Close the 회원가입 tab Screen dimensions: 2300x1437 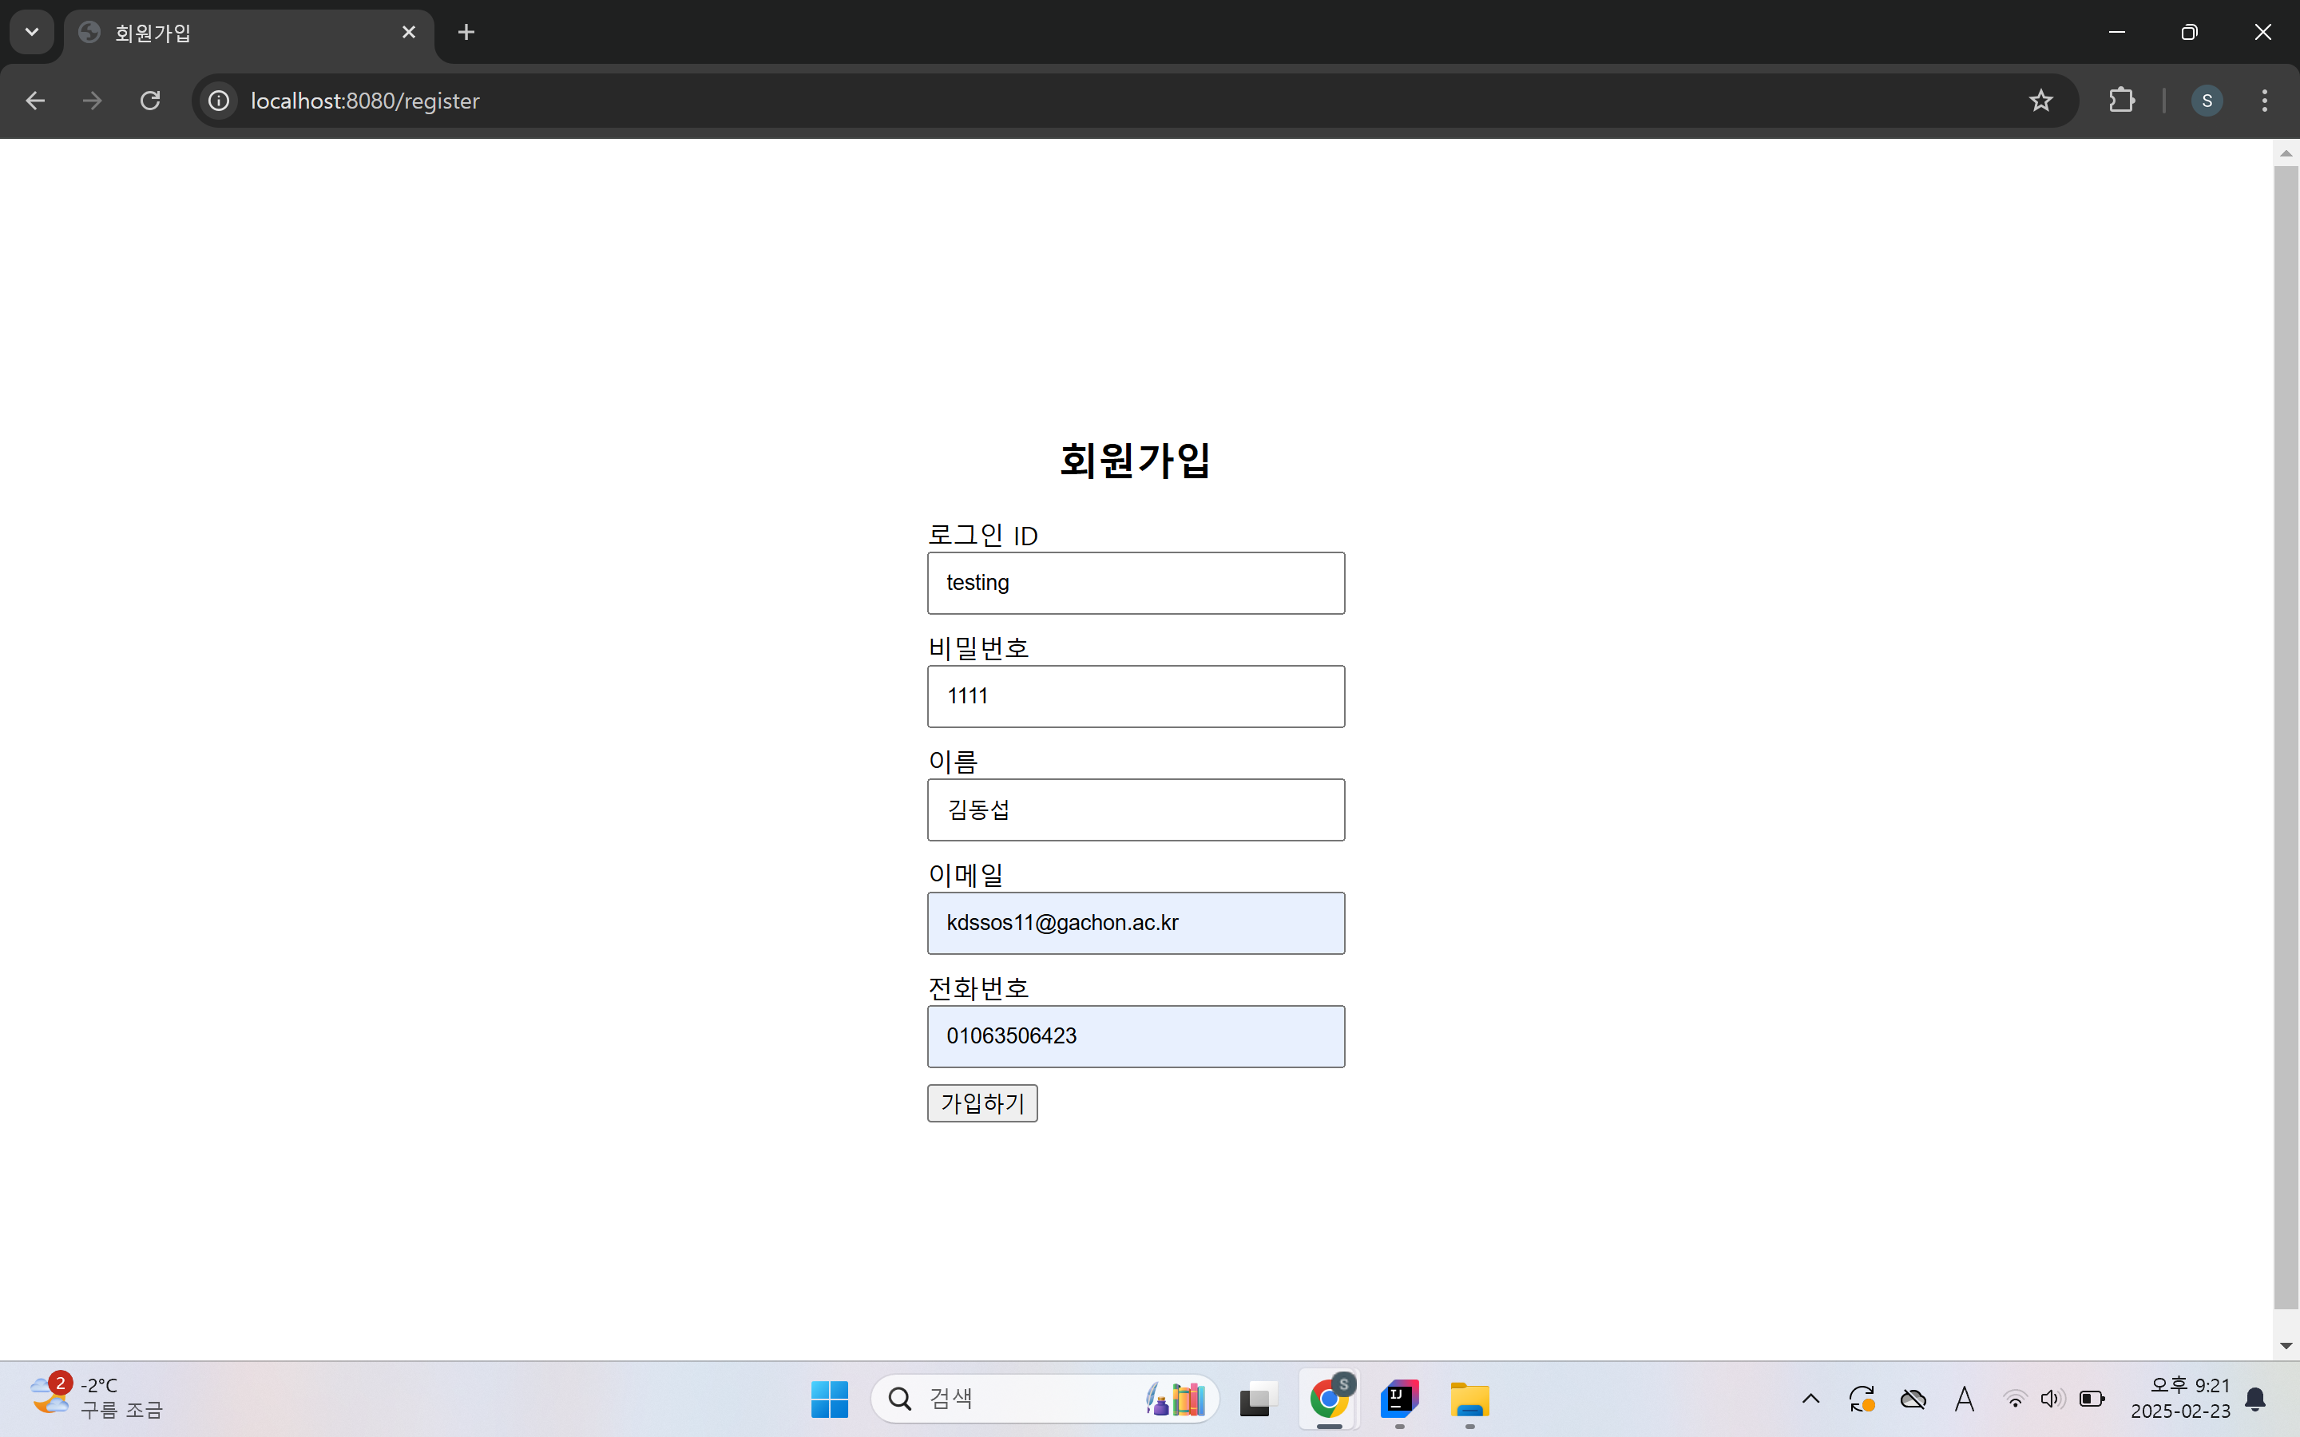coord(409,32)
